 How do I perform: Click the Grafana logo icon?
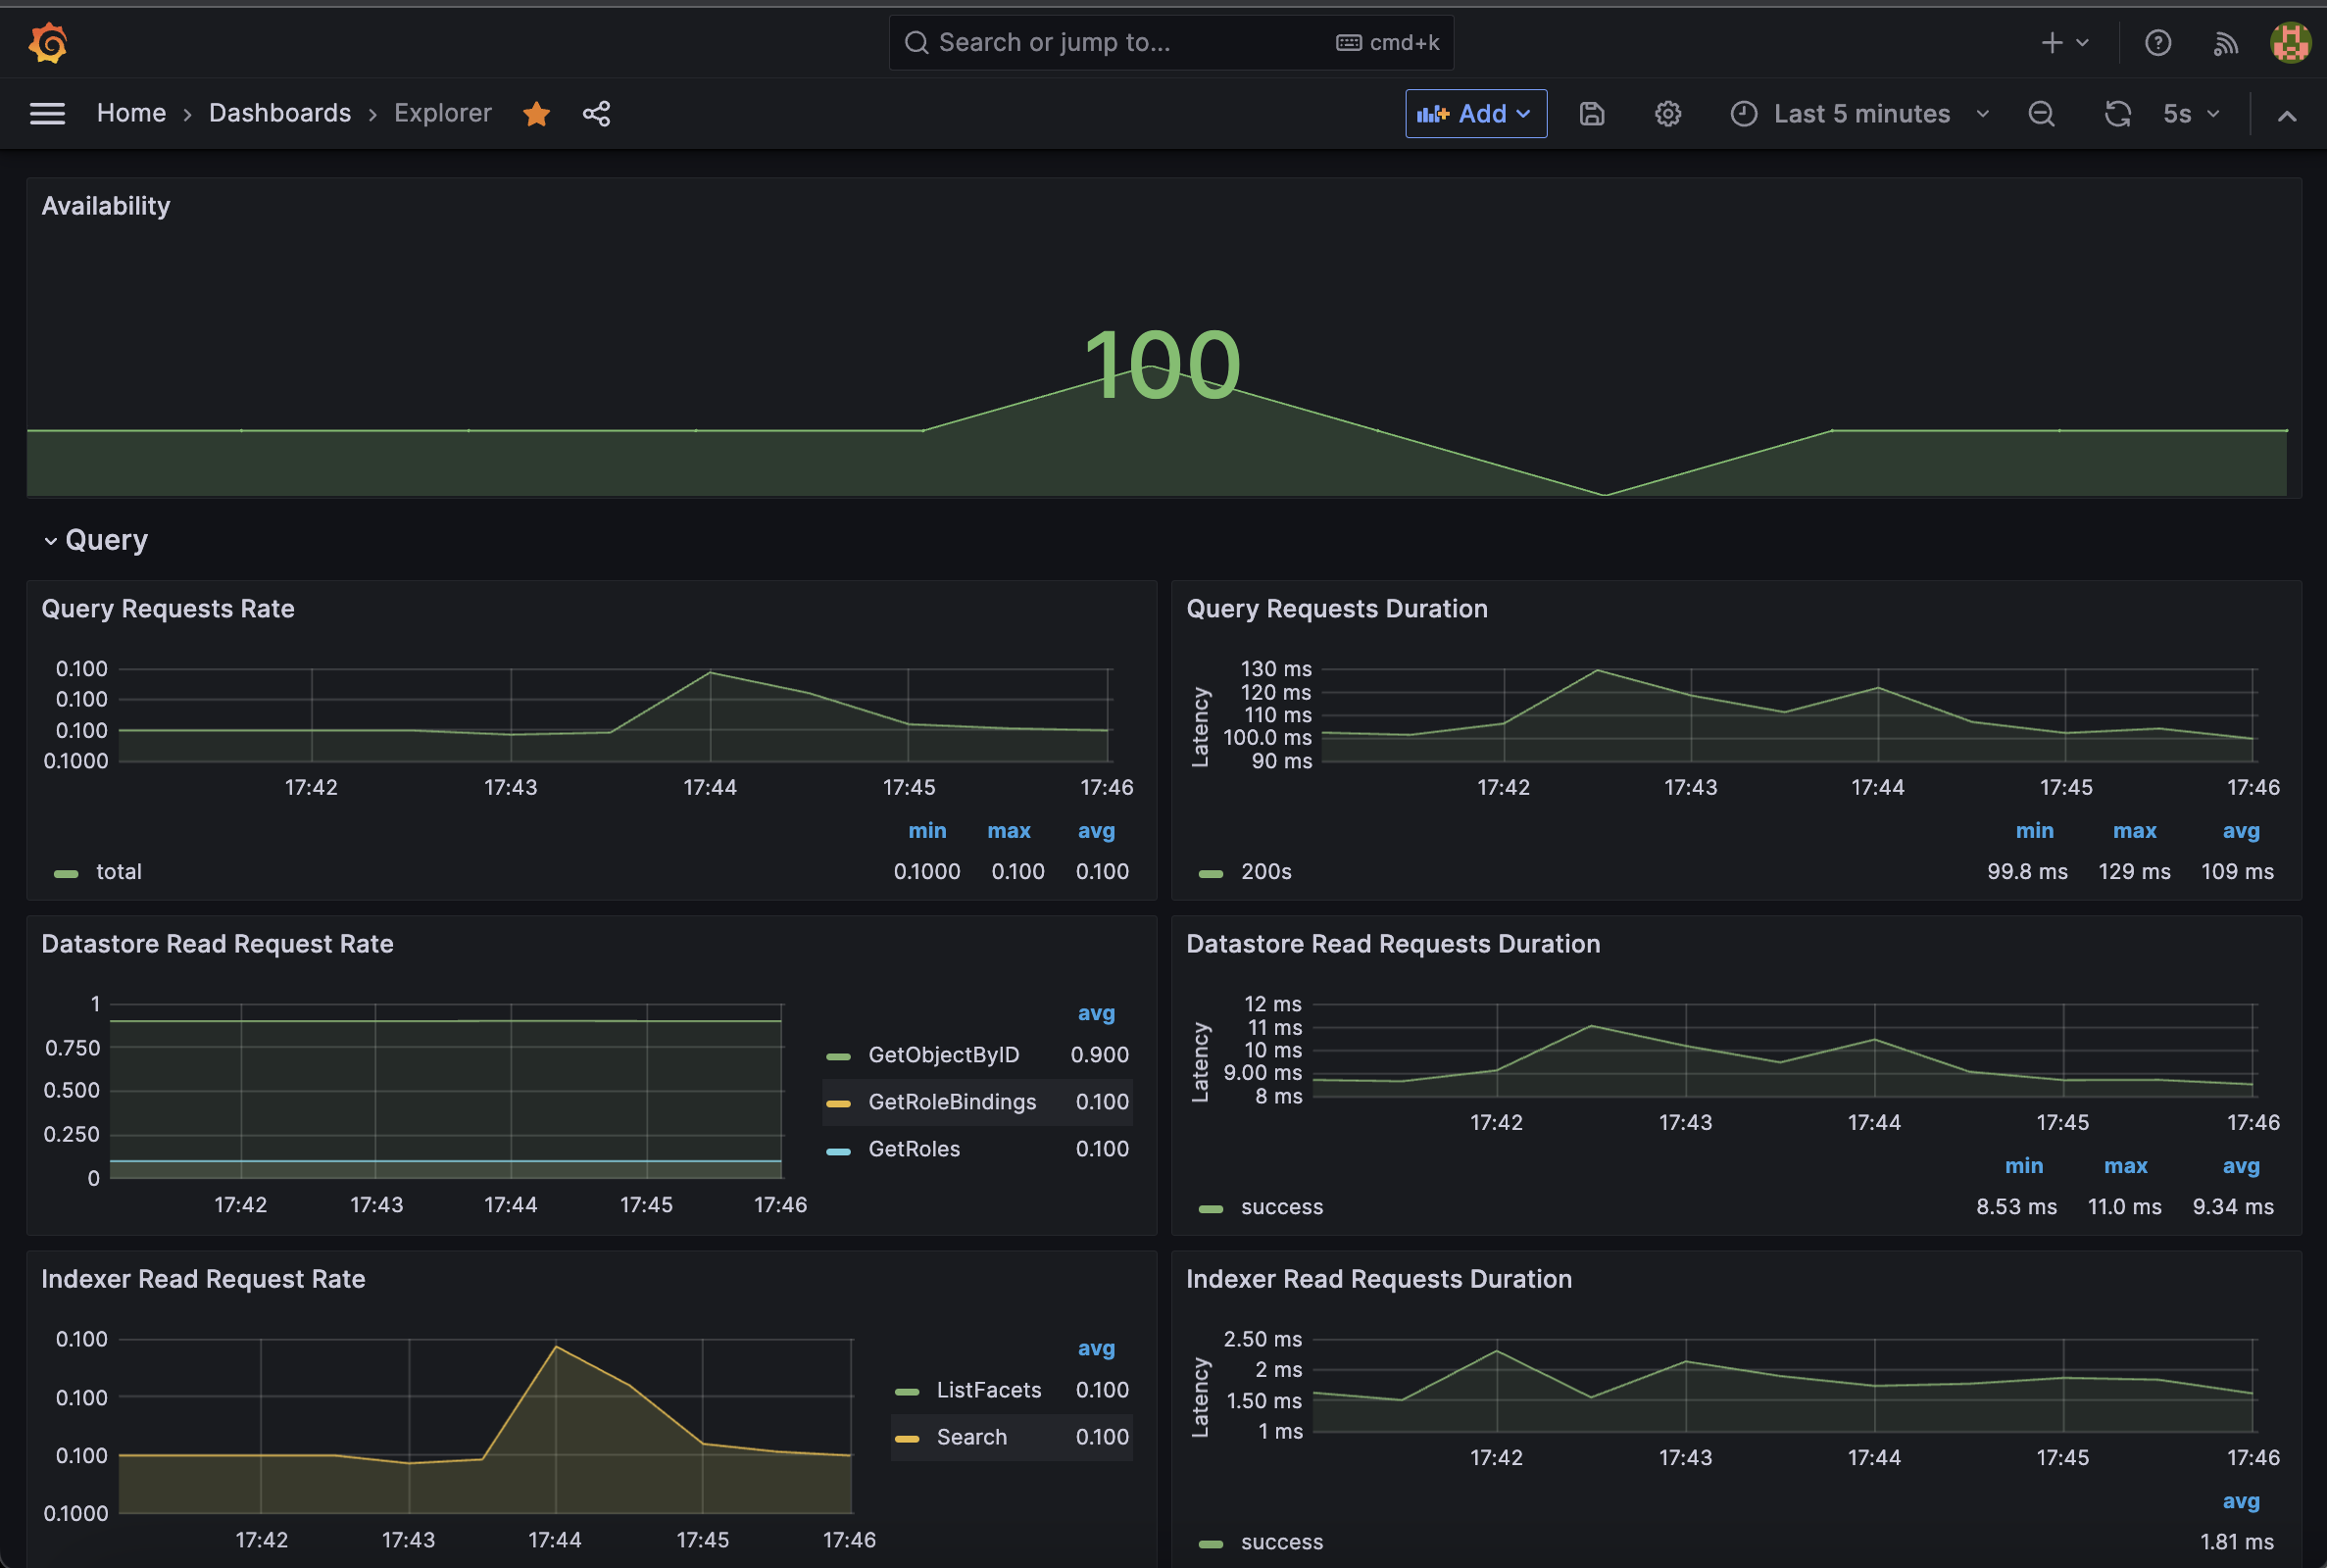click(48, 43)
